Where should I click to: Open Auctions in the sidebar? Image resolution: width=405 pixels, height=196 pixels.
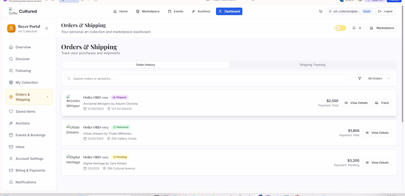point(29,123)
